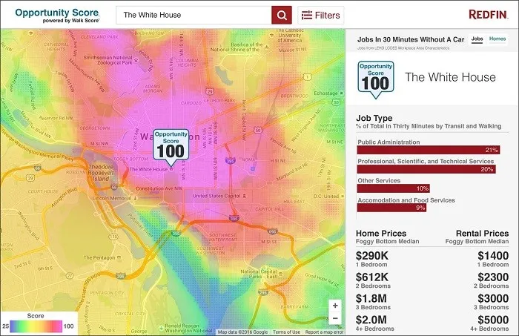Screen dimensions: 519x336
Task: Zoom out the map with minus button
Action: click(x=335, y=318)
